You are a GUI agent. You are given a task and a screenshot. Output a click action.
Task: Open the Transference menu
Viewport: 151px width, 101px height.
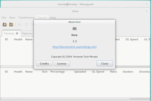point(26,18)
